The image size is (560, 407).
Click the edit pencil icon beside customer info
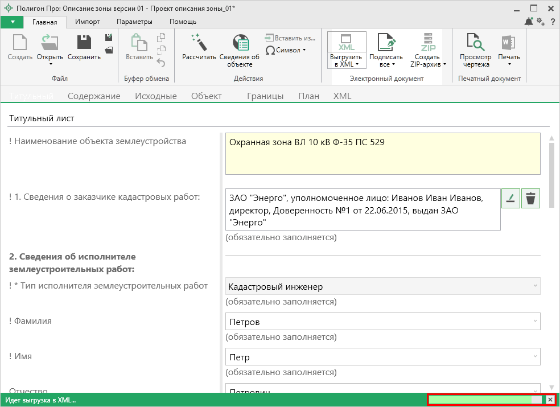point(510,198)
